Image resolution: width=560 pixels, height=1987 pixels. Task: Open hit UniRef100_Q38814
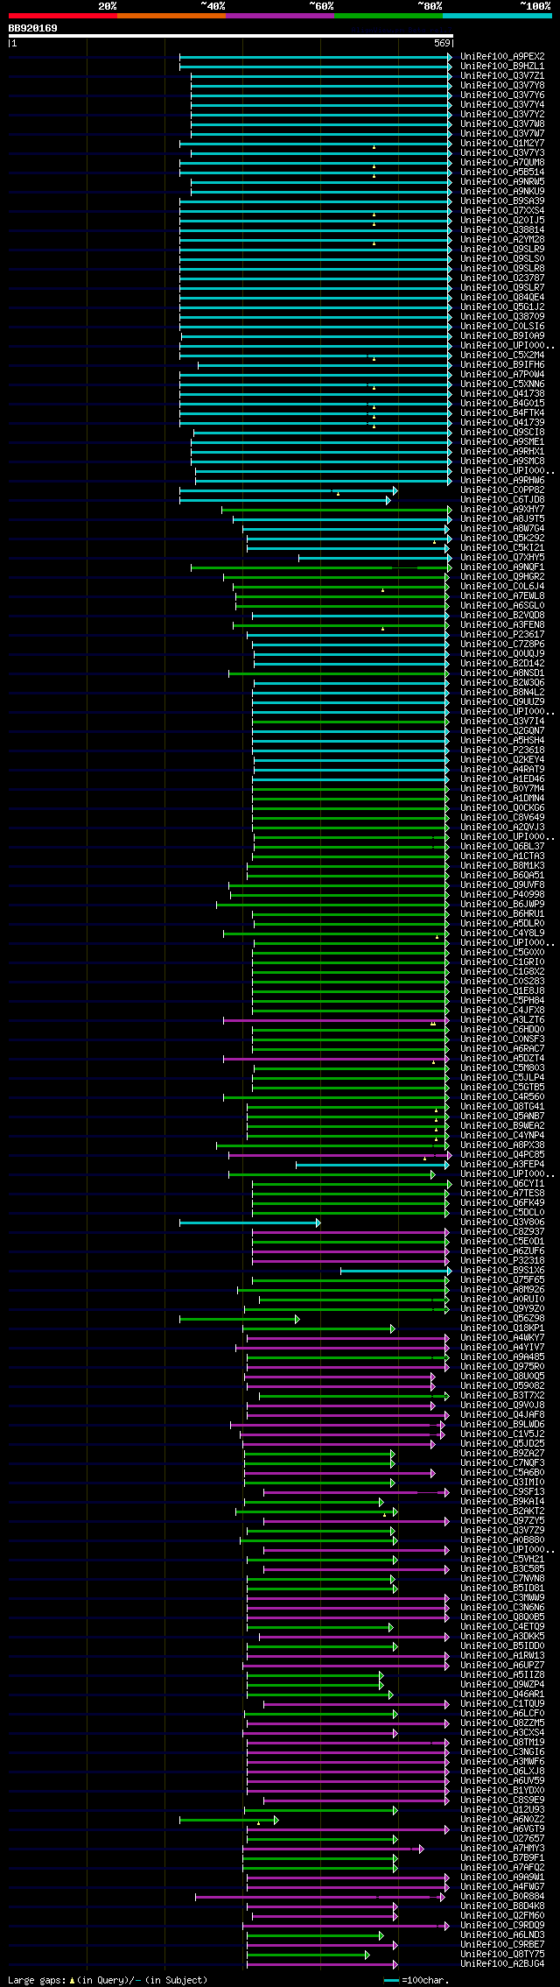(x=502, y=229)
